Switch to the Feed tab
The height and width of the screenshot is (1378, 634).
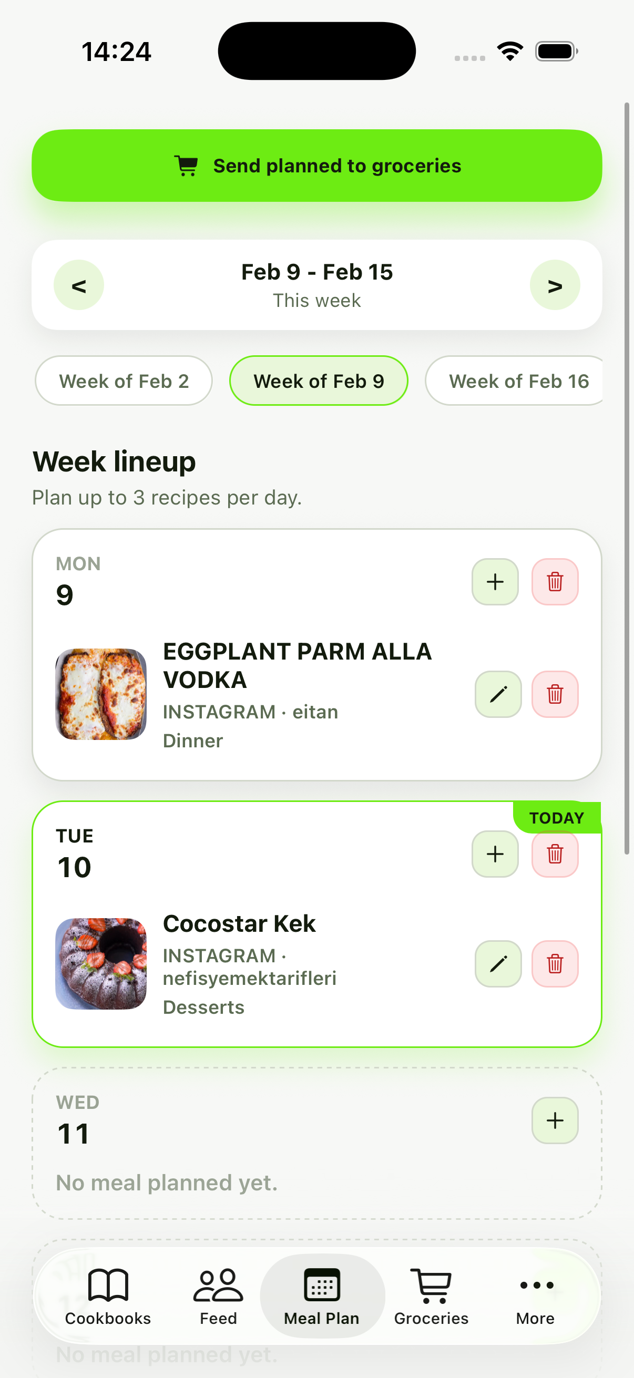(x=218, y=1295)
